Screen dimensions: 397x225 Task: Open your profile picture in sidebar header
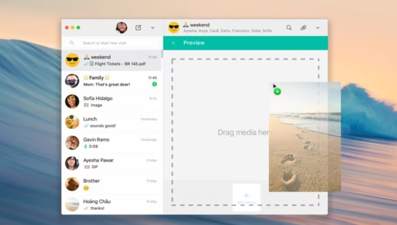click(121, 28)
